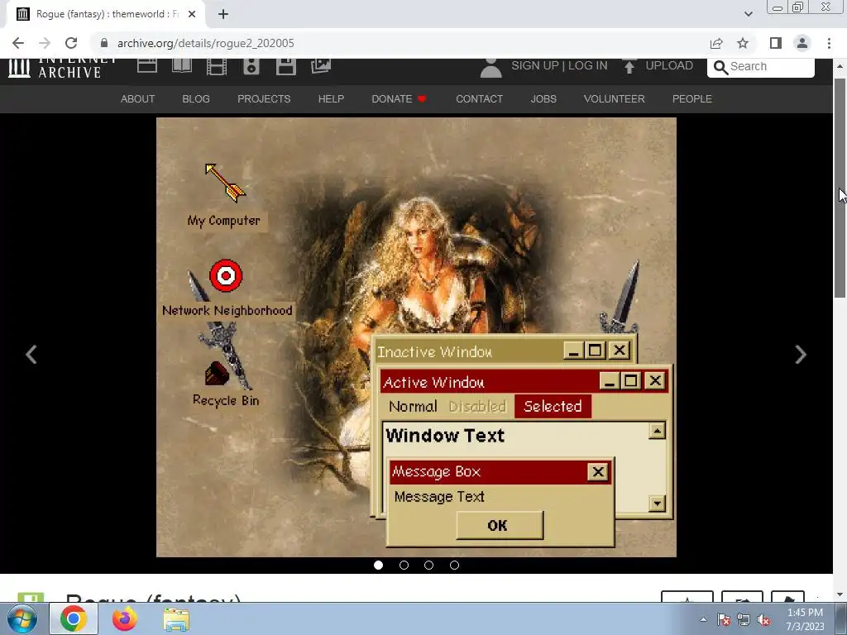This screenshot has width=847, height=635.
Task: Go back with the browser back arrow
Action: (x=18, y=43)
